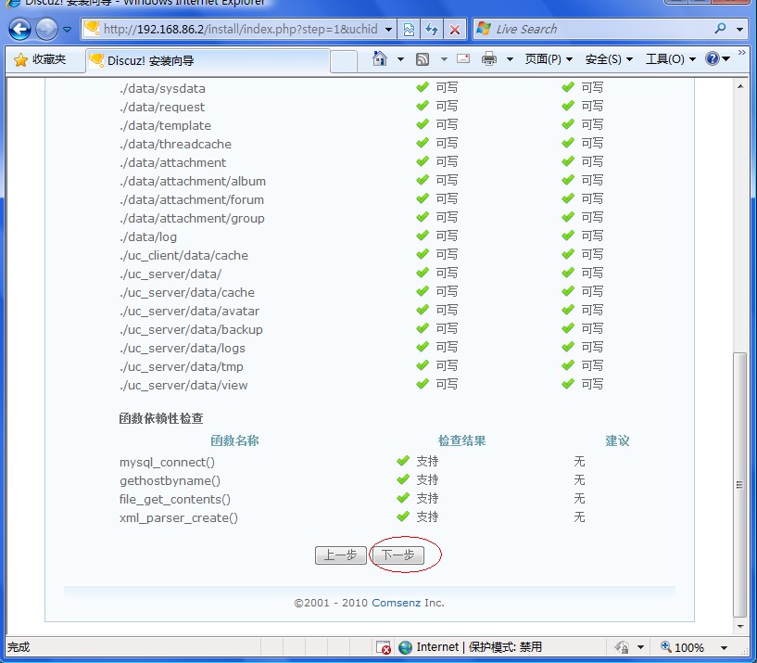Open the Comsenz link in the footer

[397, 603]
